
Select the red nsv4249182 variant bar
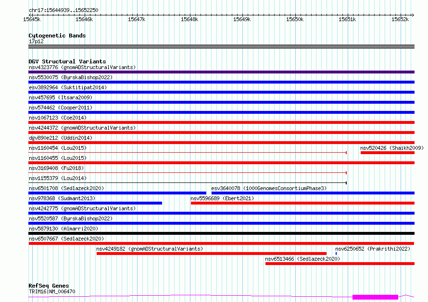(212, 254)
